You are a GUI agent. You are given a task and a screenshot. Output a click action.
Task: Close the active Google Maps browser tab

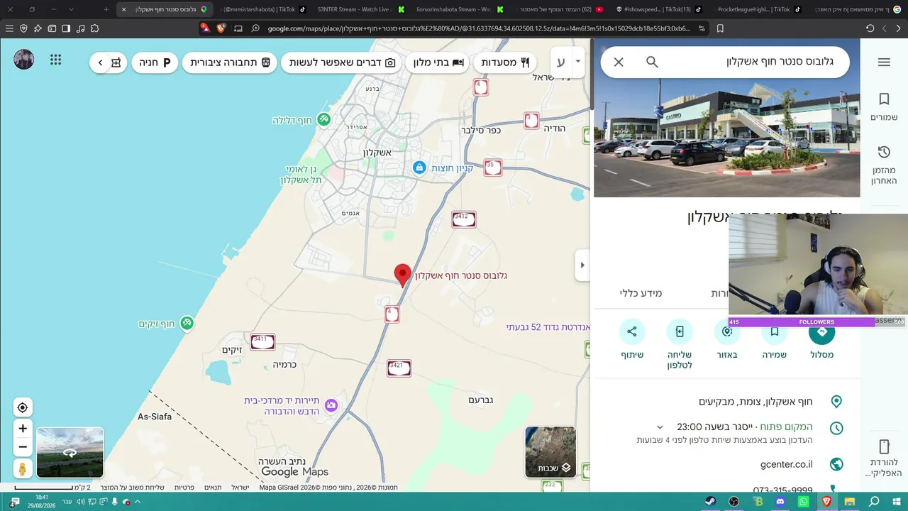(x=123, y=9)
